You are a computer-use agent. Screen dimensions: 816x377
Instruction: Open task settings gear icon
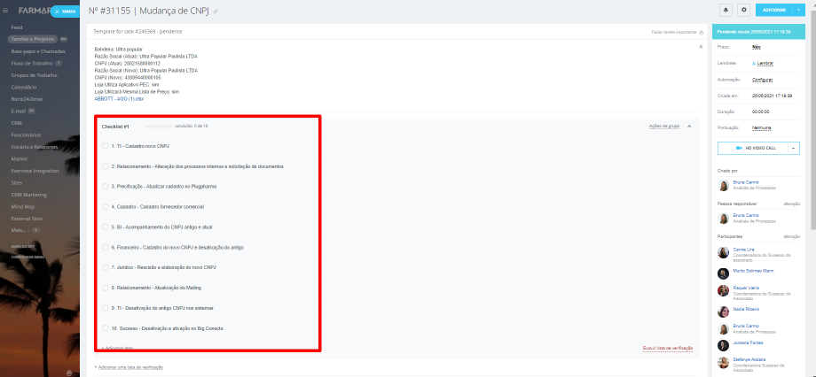tap(744, 10)
